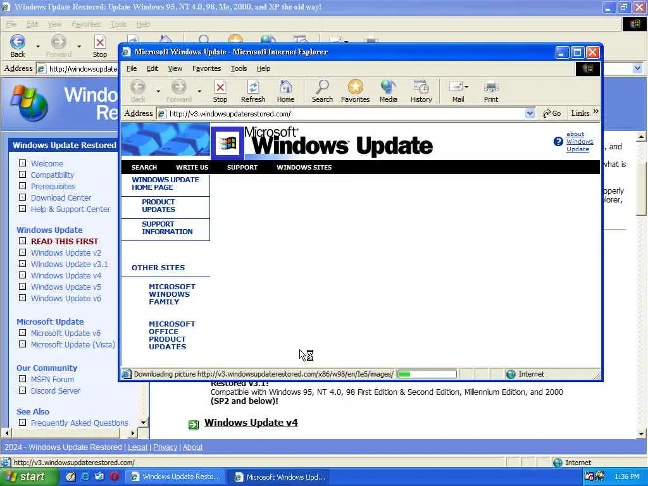Click Show Desktop quick launch icon

tap(71, 477)
